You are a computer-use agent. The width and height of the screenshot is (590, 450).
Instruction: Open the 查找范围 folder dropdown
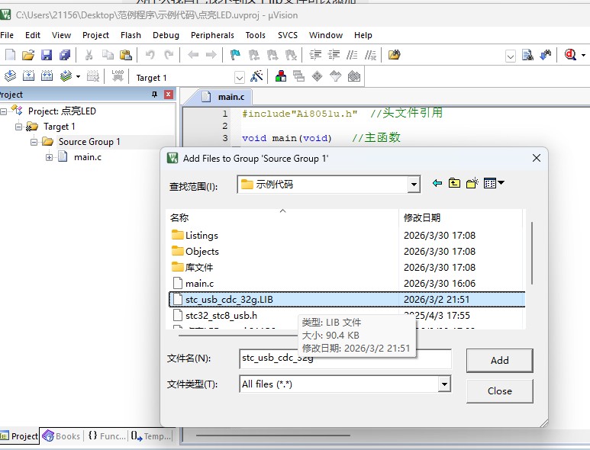click(414, 185)
